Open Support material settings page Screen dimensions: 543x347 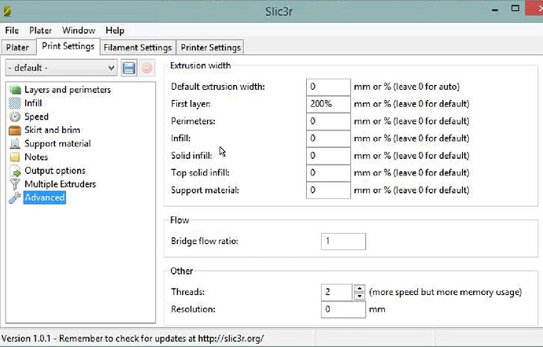point(57,144)
